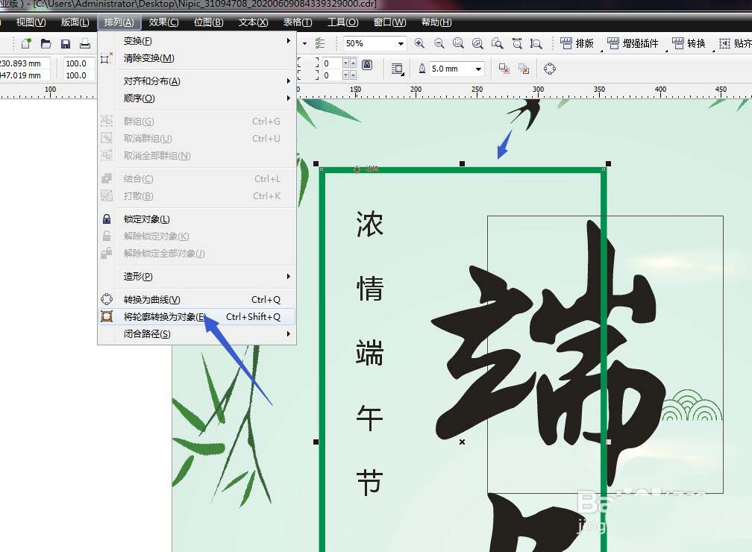Click the wrap paragraph text icon
Image resolution: width=752 pixels, height=552 pixels.
[397, 68]
